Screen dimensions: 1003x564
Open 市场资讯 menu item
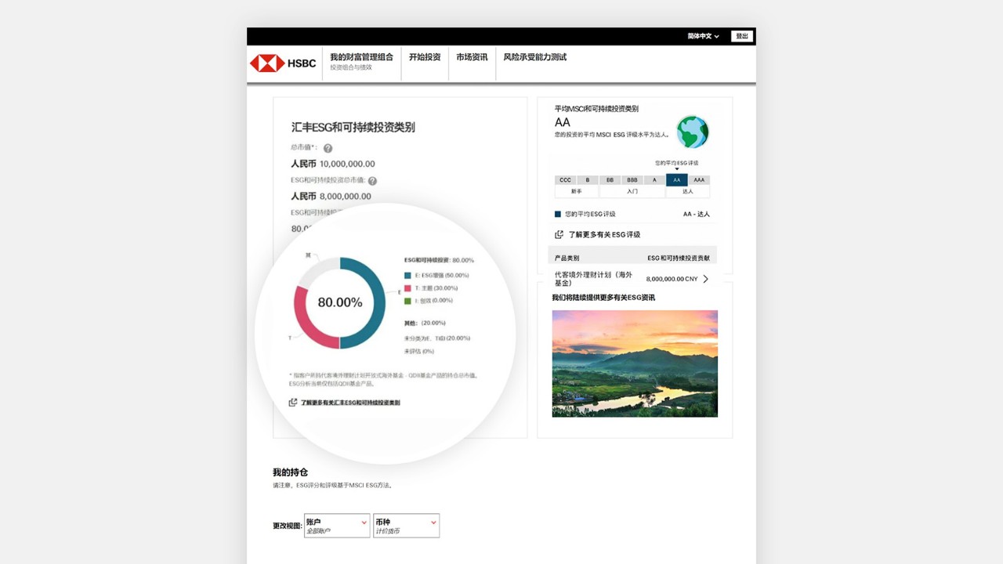(x=472, y=57)
